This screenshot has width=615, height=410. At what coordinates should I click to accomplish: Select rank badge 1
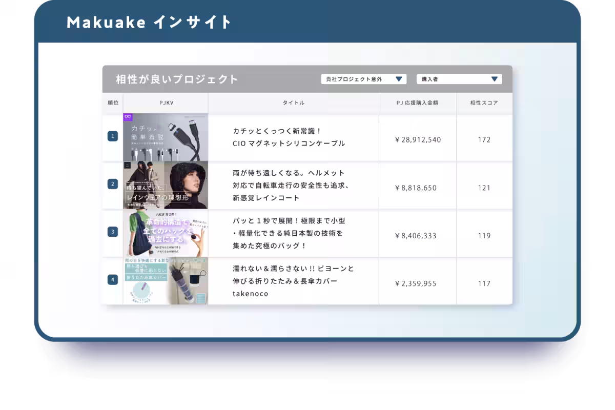tap(113, 136)
